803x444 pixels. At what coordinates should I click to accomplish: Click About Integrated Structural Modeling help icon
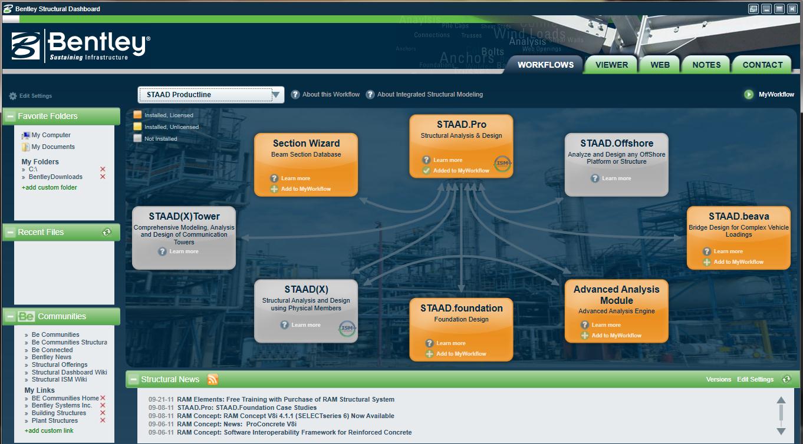click(370, 94)
